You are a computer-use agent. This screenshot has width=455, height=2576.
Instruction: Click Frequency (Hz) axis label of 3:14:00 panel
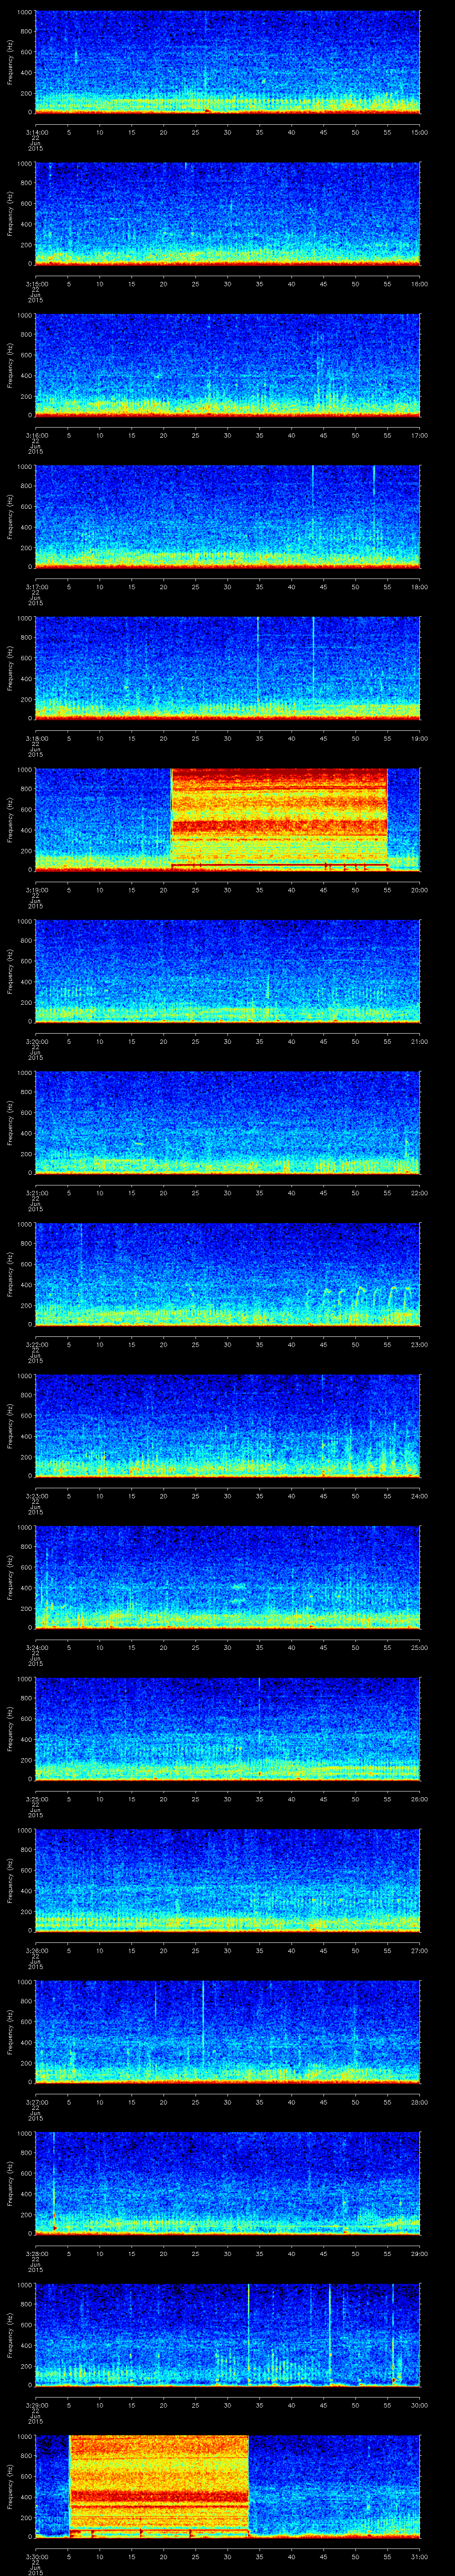pyautogui.click(x=10, y=62)
